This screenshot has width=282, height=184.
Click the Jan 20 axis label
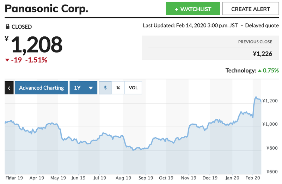232,178
